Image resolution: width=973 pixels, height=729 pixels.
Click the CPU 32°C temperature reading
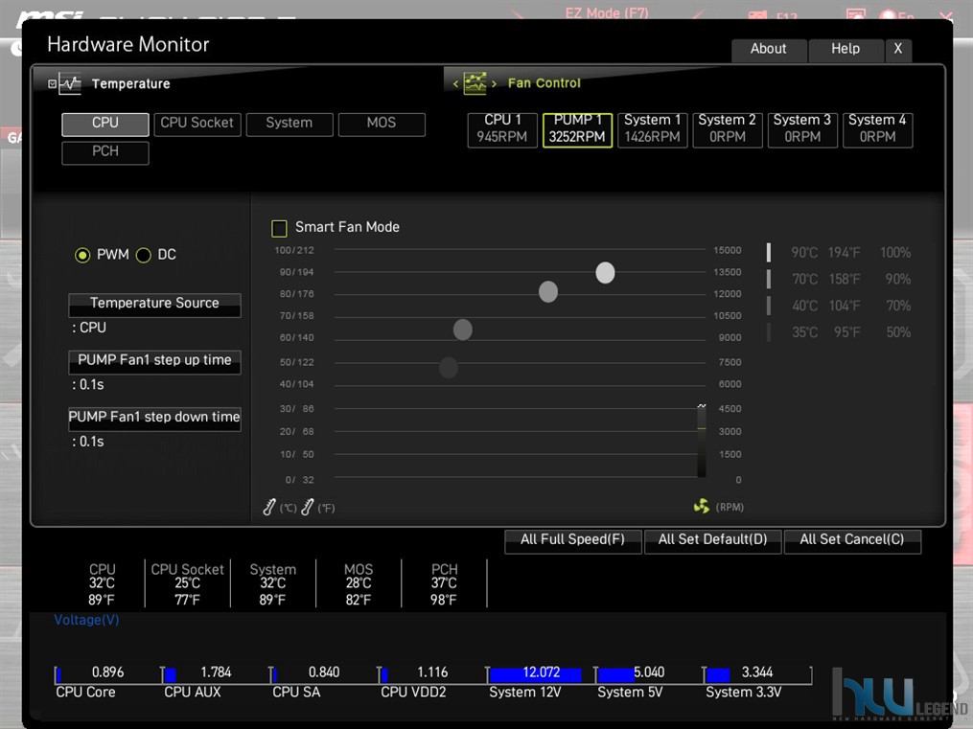[x=102, y=584]
